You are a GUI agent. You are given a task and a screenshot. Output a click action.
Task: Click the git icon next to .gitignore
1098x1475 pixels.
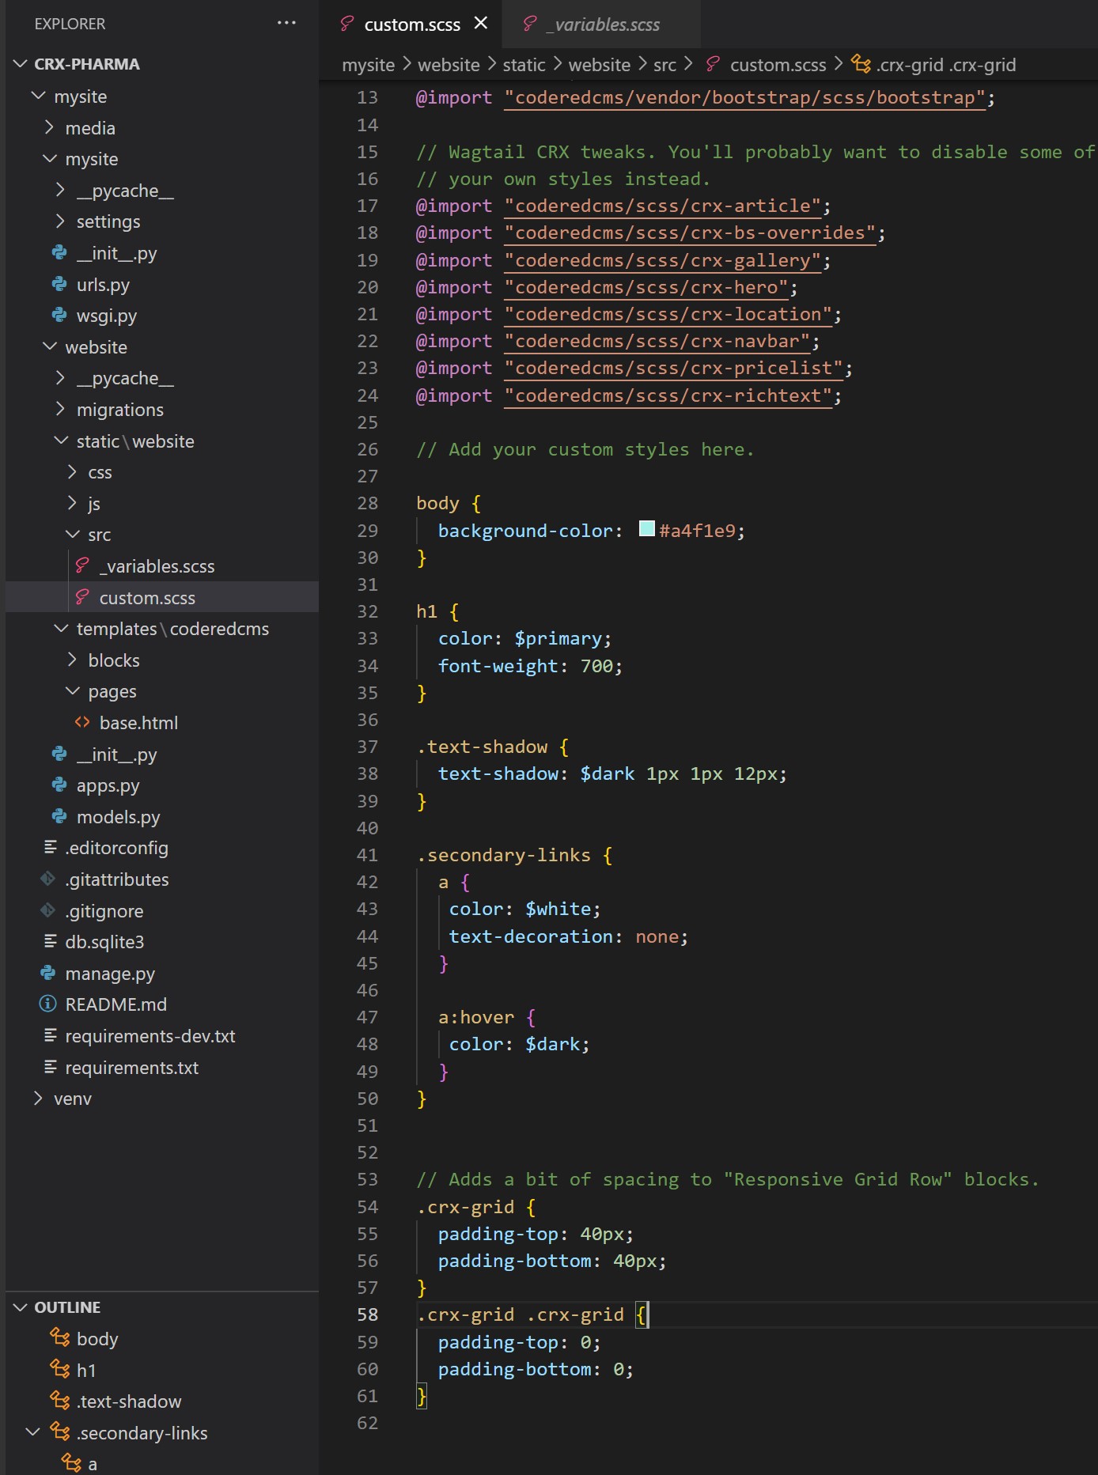click(x=48, y=910)
